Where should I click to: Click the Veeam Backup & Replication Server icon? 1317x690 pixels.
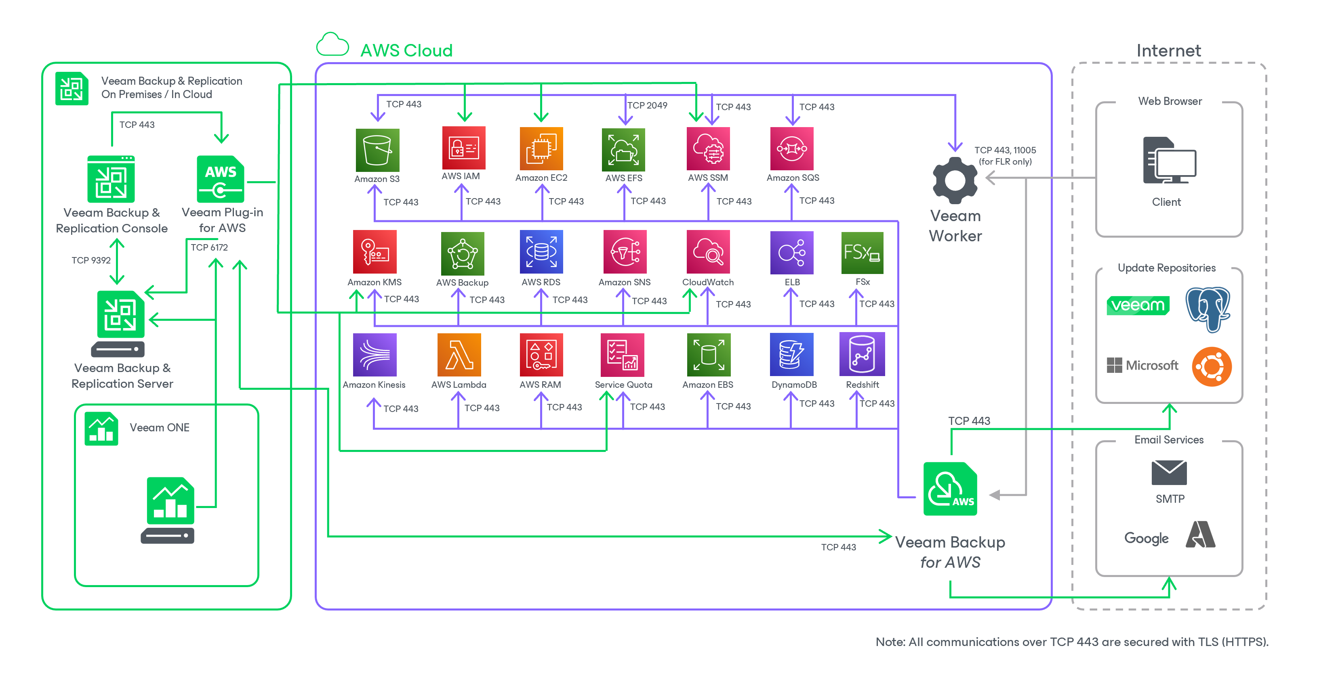point(118,324)
